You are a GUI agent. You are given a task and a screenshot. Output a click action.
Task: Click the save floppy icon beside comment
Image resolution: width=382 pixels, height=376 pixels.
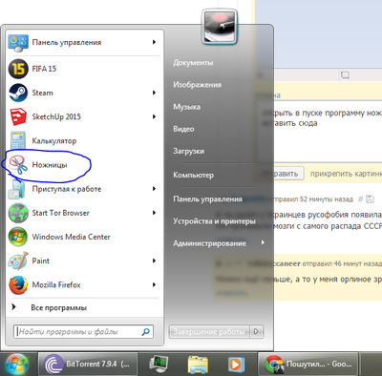tap(370, 199)
